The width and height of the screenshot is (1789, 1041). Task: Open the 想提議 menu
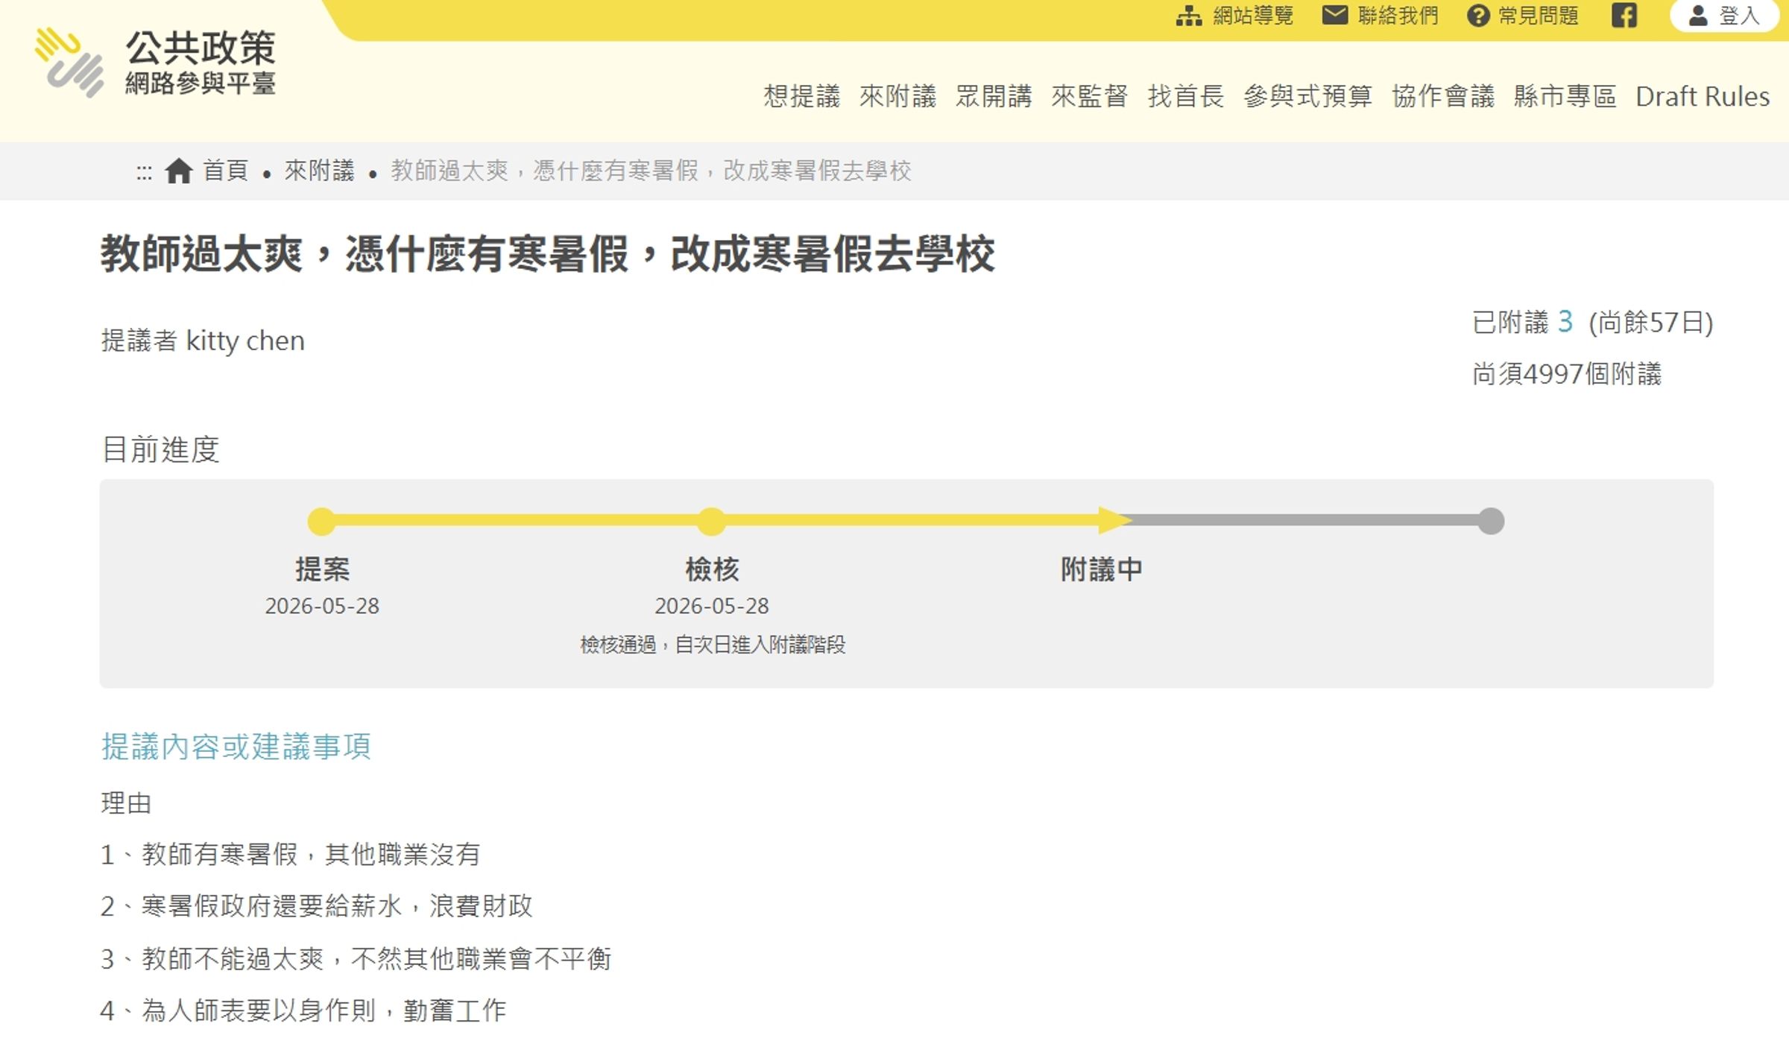pyautogui.click(x=801, y=96)
